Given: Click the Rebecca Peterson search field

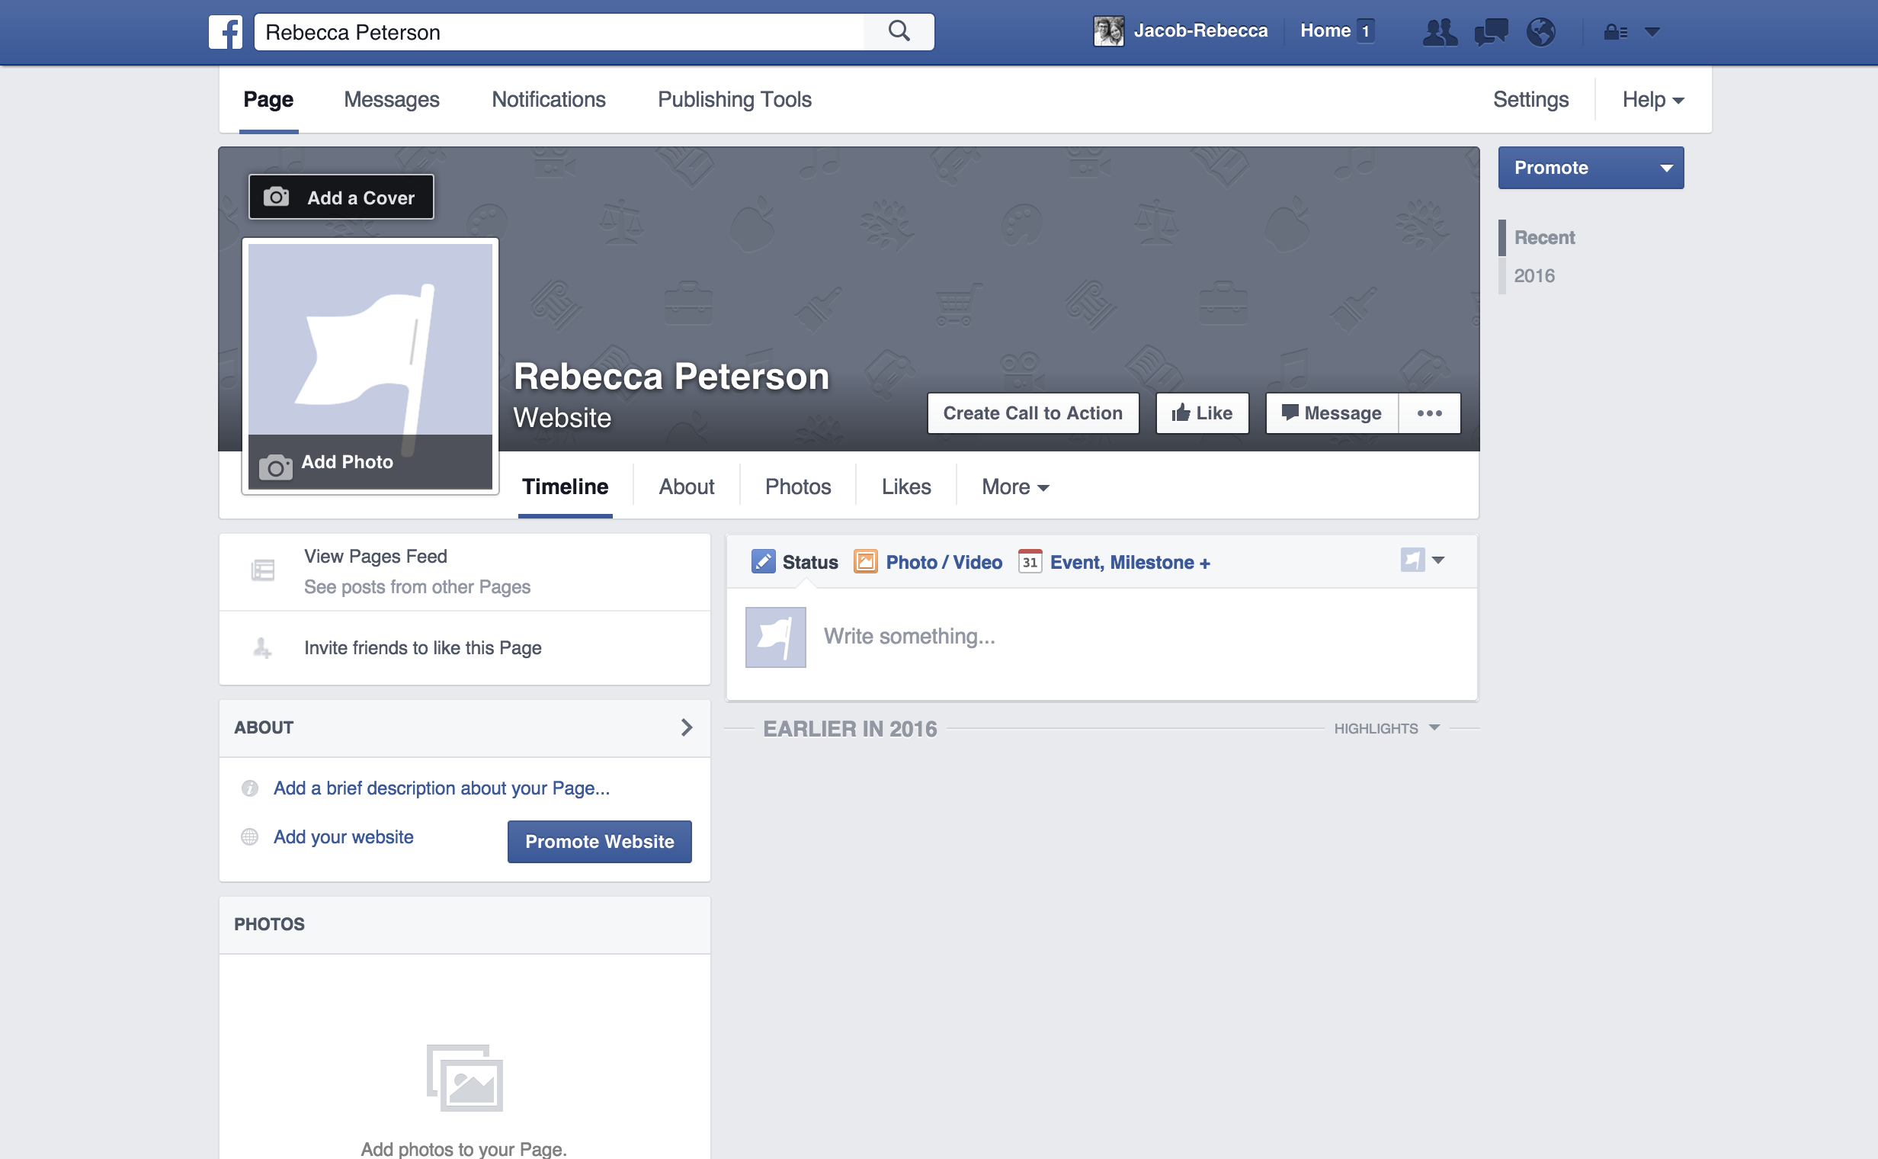Looking at the screenshot, I should coord(559,31).
